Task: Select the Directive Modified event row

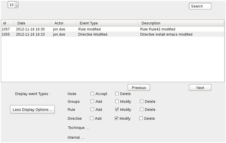Action: (x=113, y=34)
